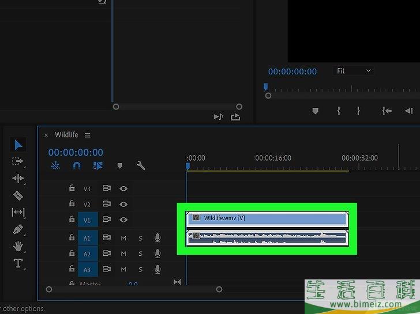
Task: Toggle A1 track targeting
Action: 88,238
